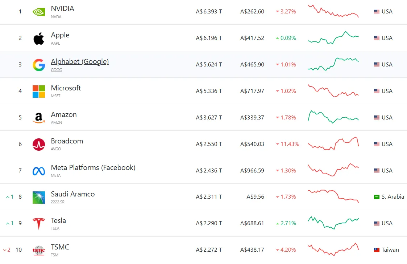Click the TSMC logo icon
Viewport: 407px width, 264px height.
coord(39,250)
